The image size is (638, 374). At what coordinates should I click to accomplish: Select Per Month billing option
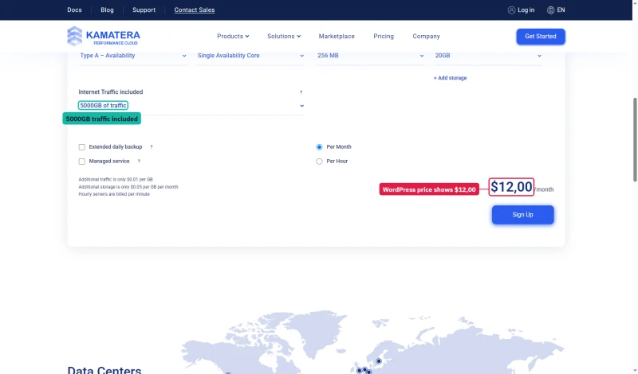tap(320, 147)
